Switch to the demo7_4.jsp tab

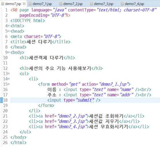133,4
